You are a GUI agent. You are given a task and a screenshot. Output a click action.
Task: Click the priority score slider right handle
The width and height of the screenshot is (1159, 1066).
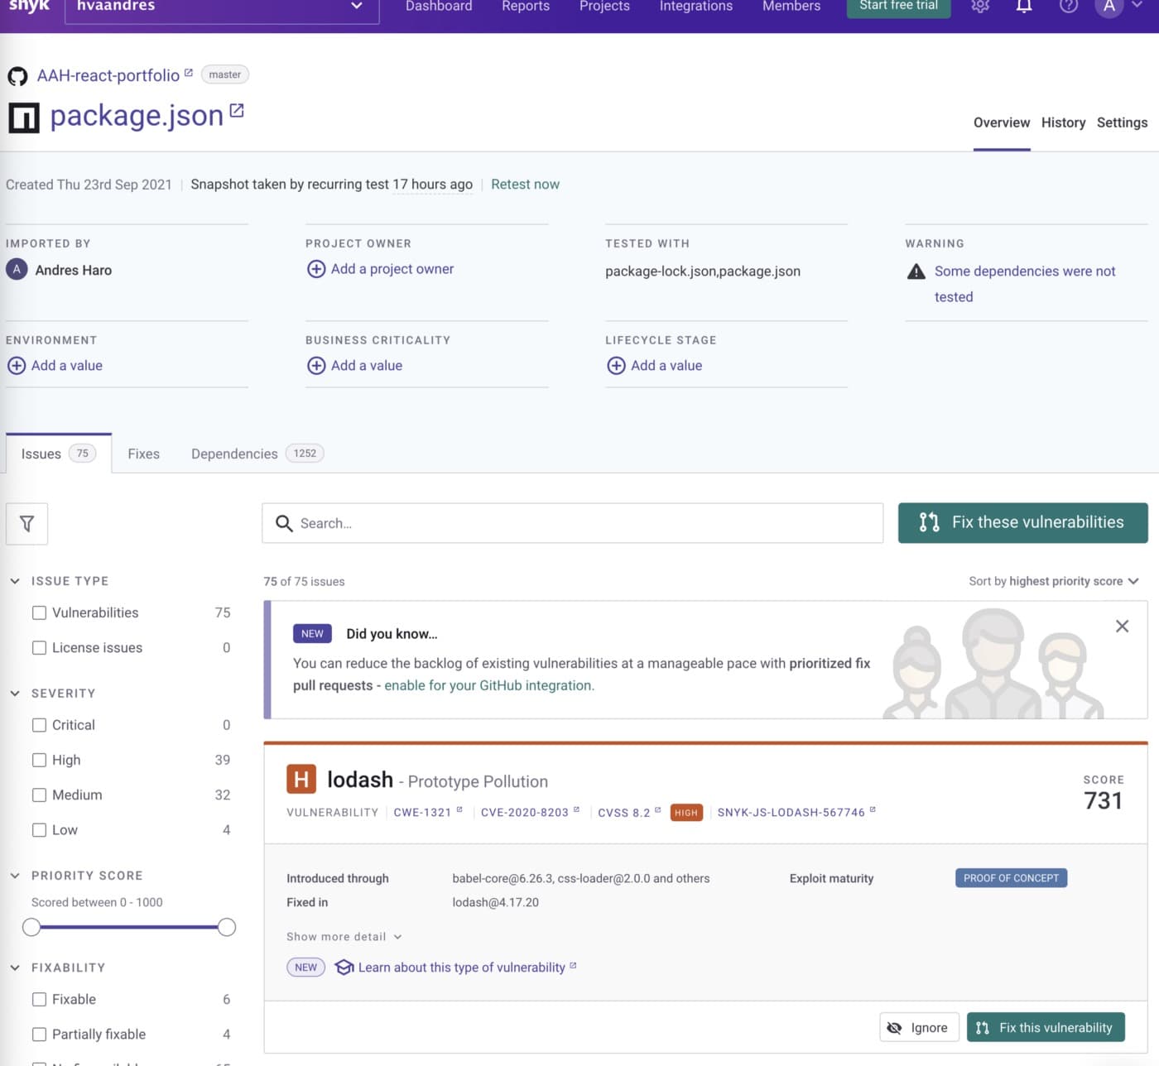click(x=227, y=927)
